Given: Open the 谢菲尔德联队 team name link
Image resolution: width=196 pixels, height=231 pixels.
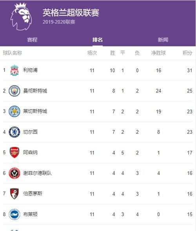Looking at the screenshot, I should 37,173.
